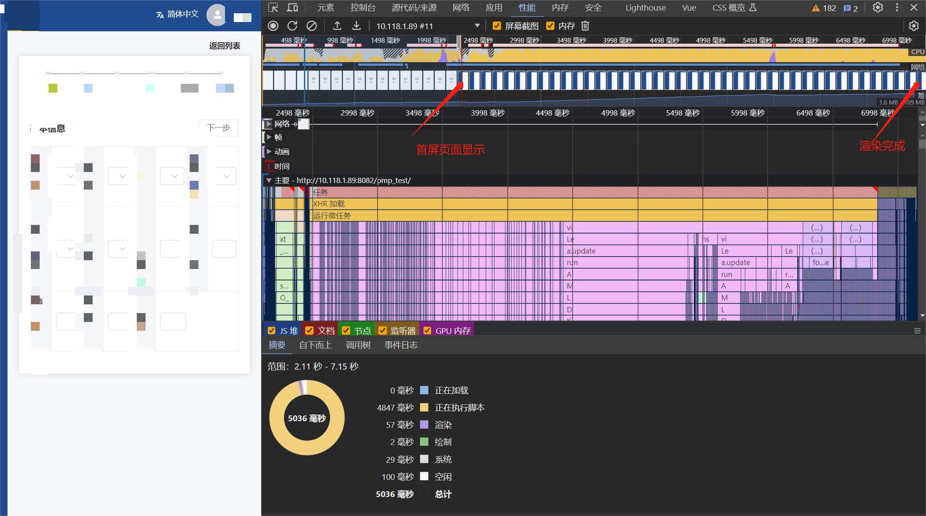The image size is (926, 516).
Task: Open the 简体中文 language switcher
Action: (x=177, y=15)
